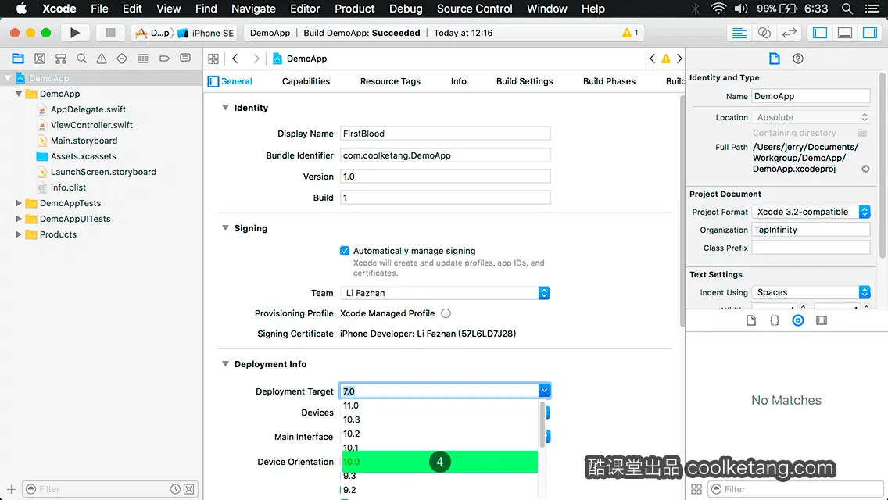The height and width of the screenshot is (500, 888).
Task: Select 10.0 deployment target option
Action: [440, 462]
